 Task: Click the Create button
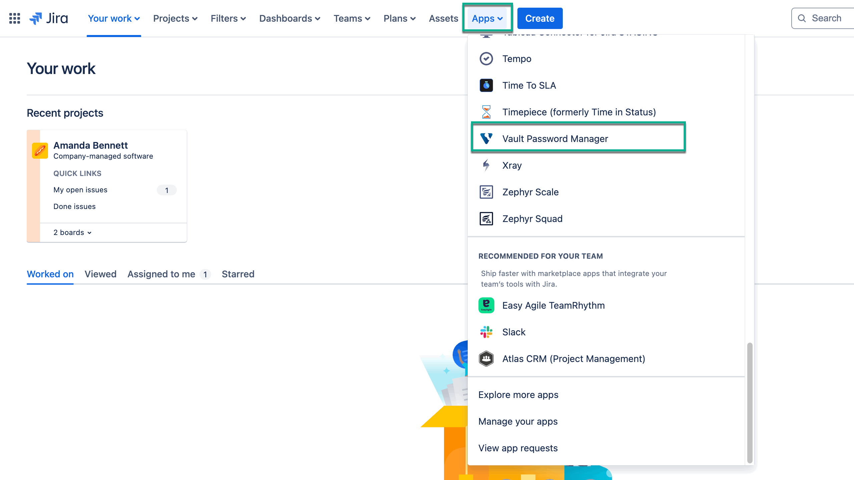click(540, 18)
